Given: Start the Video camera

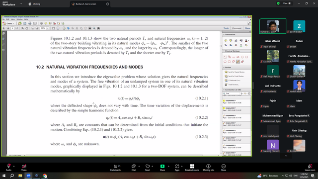Looking at the screenshot, I should pos(24,168).
